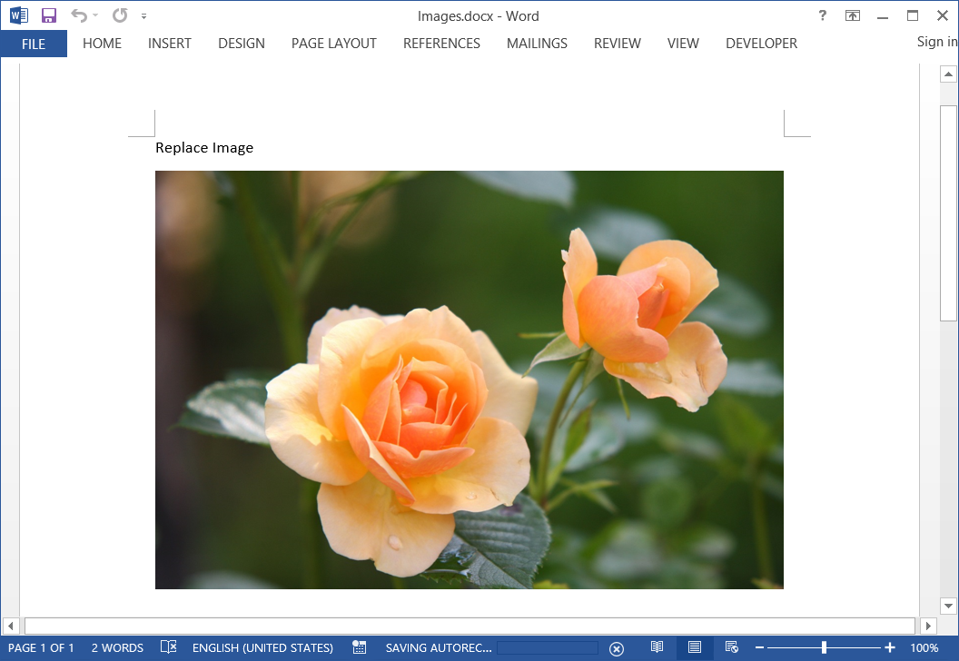Switch to the INSERT ribbon tab

(x=169, y=43)
